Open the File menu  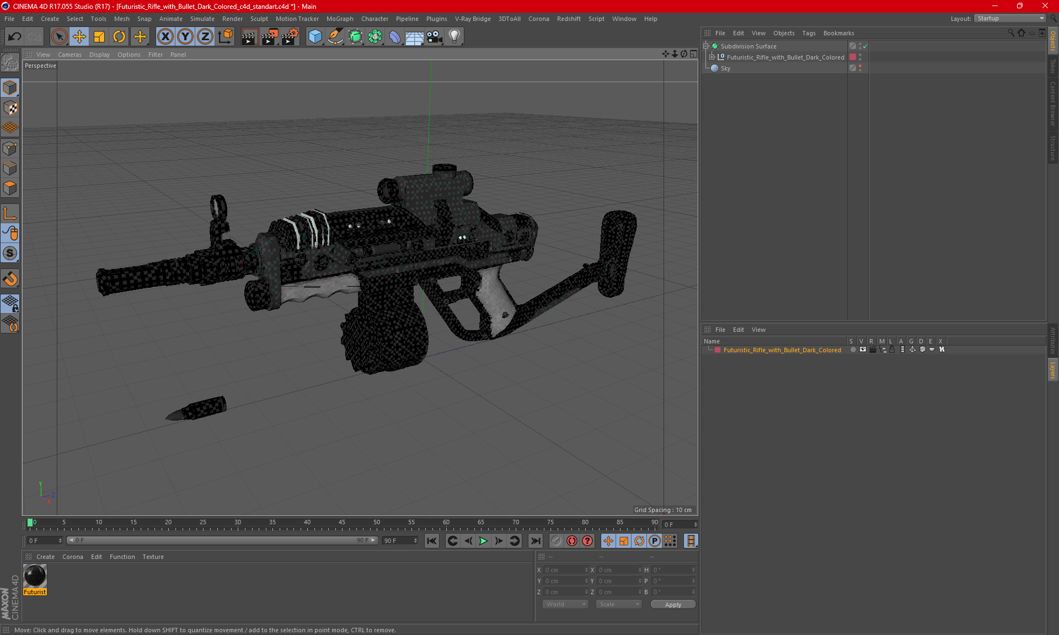pos(9,19)
